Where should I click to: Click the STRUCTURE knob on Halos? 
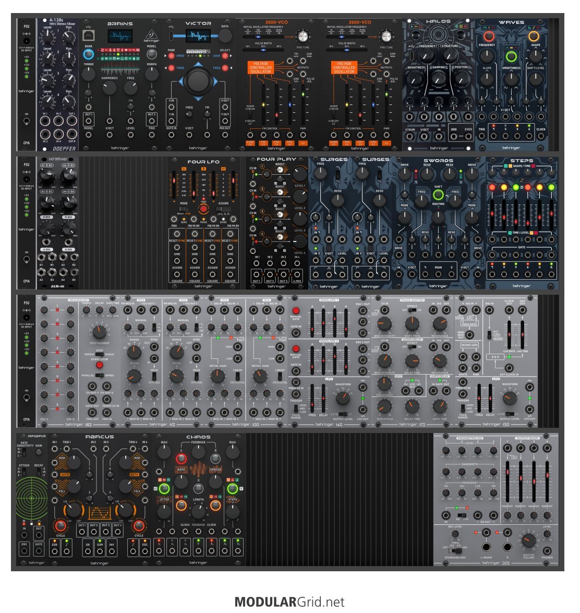tap(450, 55)
